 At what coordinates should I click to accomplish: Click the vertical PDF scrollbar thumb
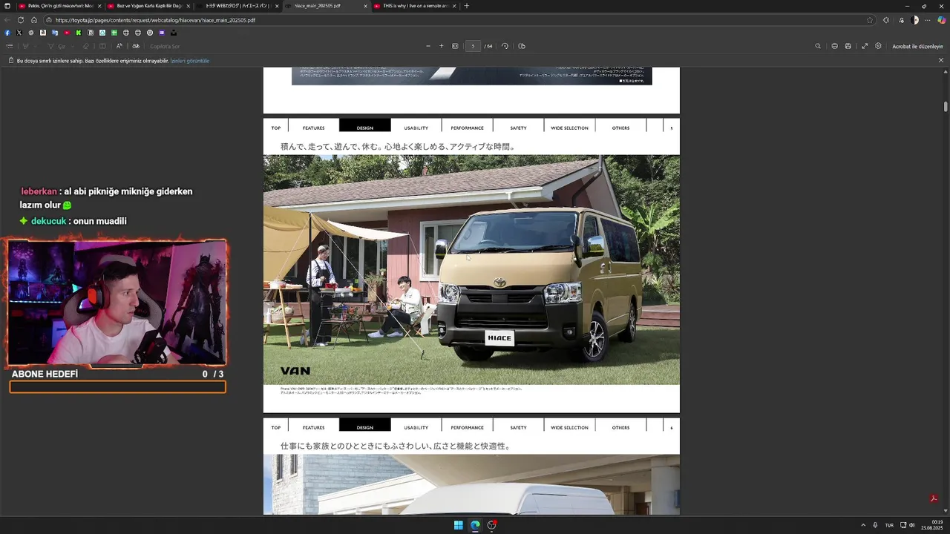tap(946, 107)
